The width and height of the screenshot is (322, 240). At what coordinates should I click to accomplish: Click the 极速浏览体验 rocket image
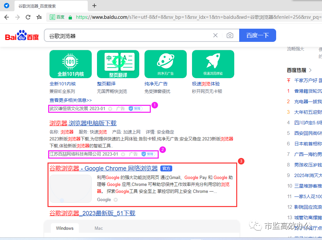coord(213,64)
